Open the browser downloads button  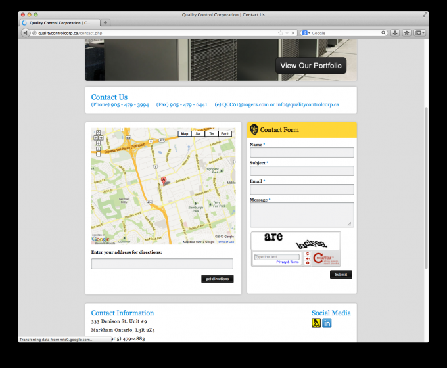395,33
